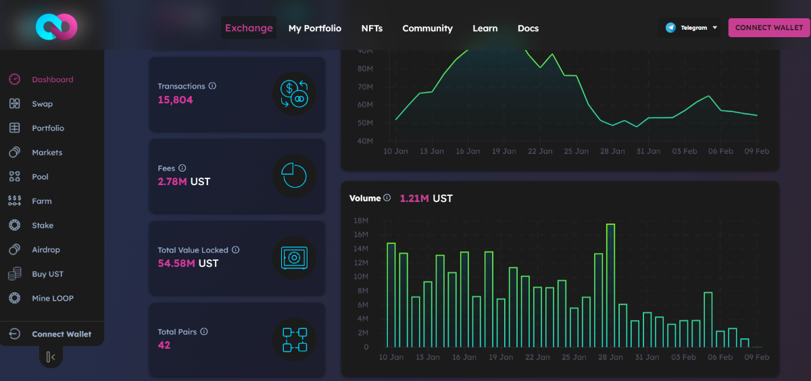Expand the Telegram dropdown
811x381 pixels.
click(x=690, y=28)
